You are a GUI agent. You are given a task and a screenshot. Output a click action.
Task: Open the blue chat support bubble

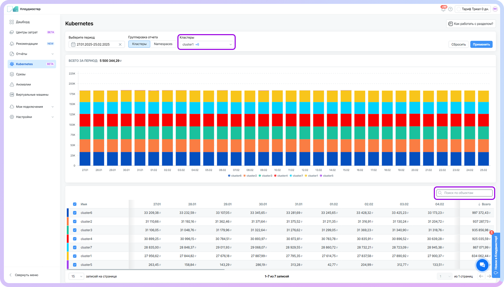point(482,265)
